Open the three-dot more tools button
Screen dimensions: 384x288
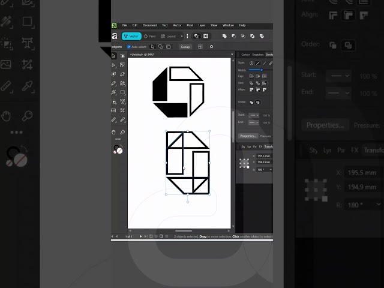click(118, 139)
